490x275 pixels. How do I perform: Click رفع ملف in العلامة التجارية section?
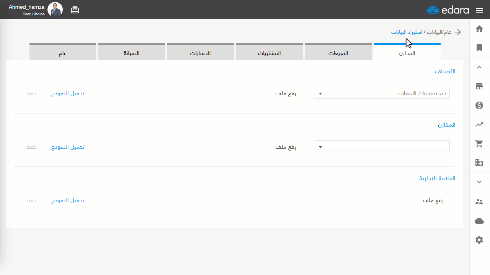(433, 201)
